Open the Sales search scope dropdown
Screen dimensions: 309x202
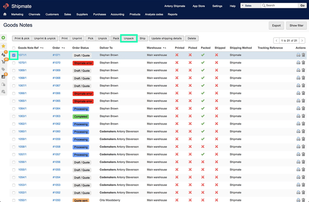pos(251,5)
